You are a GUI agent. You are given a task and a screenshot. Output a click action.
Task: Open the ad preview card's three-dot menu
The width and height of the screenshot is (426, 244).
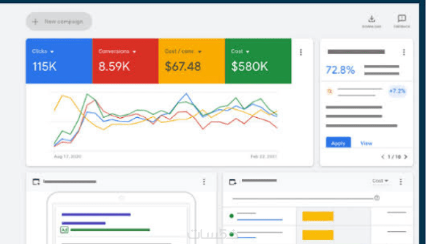204,181
